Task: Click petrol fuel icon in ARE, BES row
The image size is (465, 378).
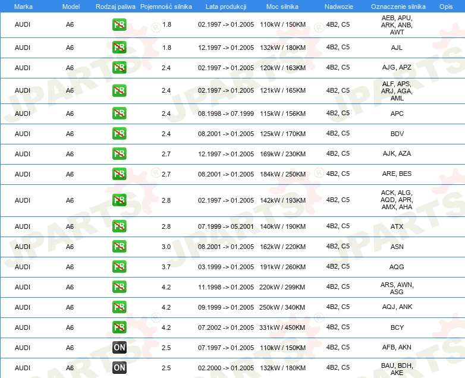Action: 119,174
